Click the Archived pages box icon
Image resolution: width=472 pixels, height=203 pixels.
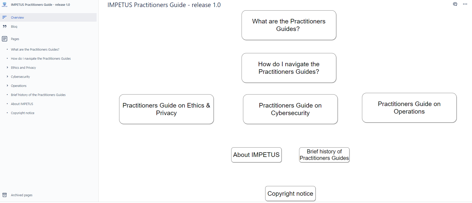click(x=5, y=195)
